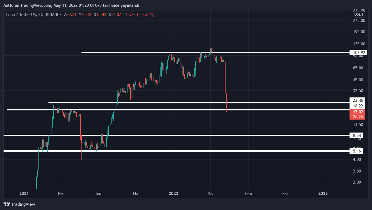Select the 103.92 price level label
The width and height of the screenshot is (372, 210).
click(358, 53)
